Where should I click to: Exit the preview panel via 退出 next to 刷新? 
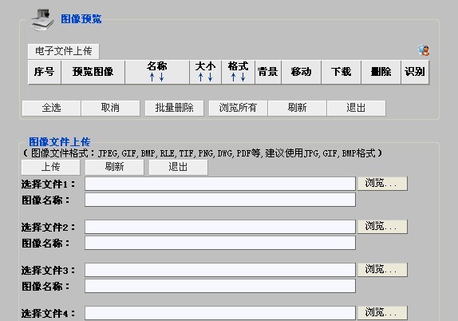[x=357, y=108]
